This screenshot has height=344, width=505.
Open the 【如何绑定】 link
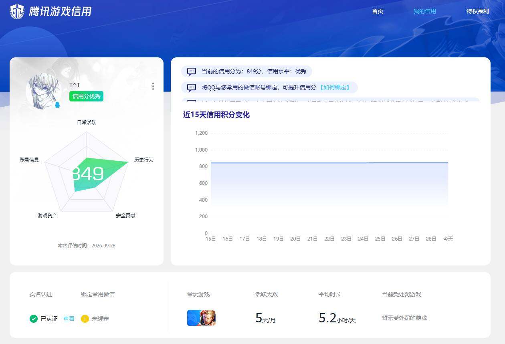(x=335, y=87)
